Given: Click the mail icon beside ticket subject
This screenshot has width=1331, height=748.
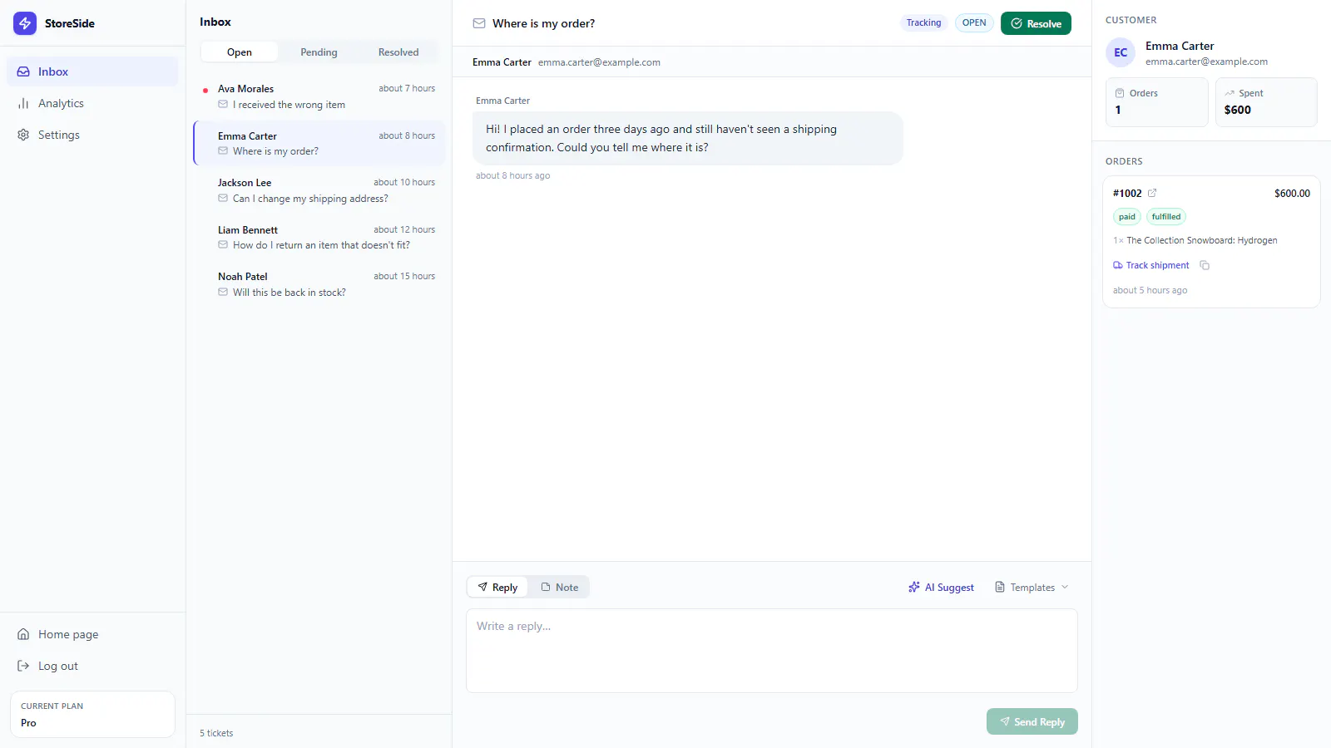Looking at the screenshot, I should pos(479,23).
